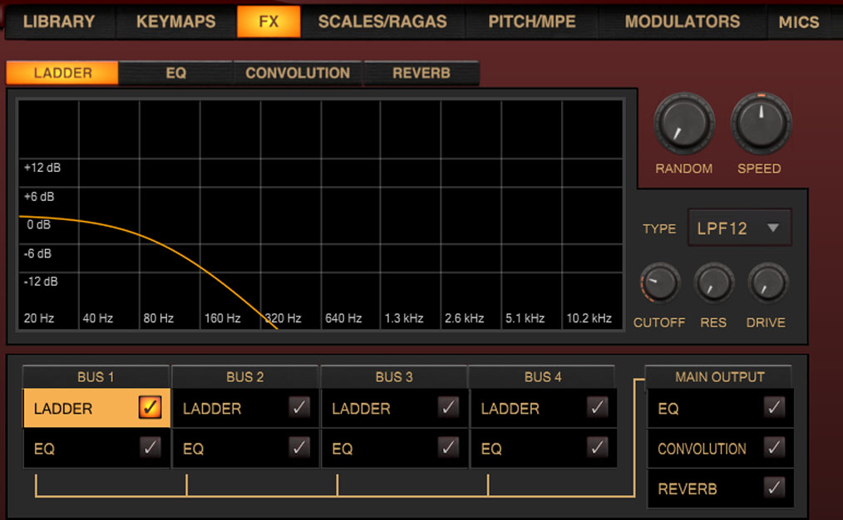Toggle the BUS 2 LADDER checkbox
The height and width of the screenshot is (520, 843).
coord(299,407)
